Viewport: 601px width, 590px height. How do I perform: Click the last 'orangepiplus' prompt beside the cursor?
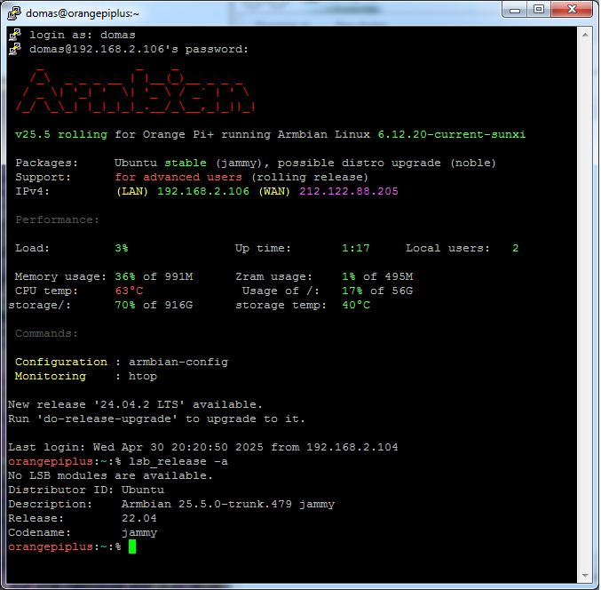pyautogui.click(x=51, y=546)
